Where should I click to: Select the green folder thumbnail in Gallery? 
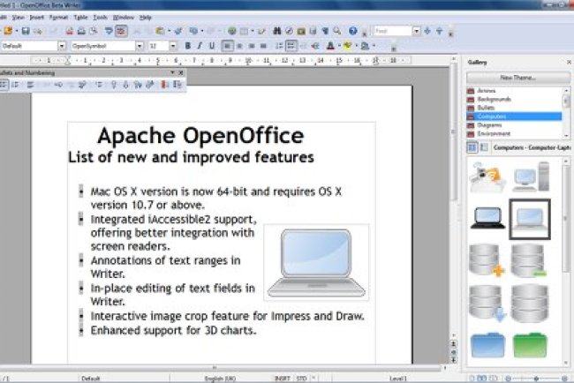pyautogui.click(x=530, y=345)
